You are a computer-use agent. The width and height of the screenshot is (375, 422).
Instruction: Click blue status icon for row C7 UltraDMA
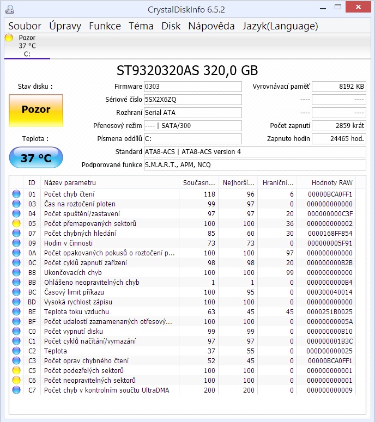tap(16, 390)
